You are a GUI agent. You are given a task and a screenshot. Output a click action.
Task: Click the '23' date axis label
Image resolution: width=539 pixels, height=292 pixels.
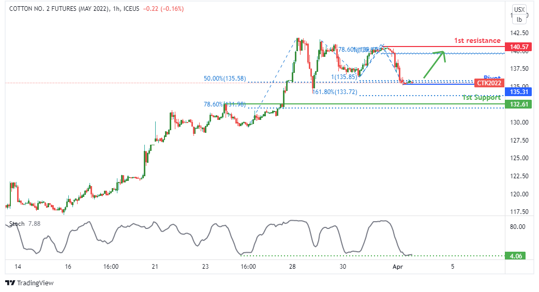point(205,267)
